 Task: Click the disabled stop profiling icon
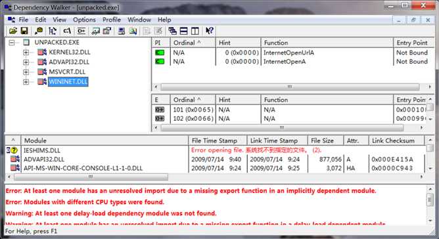coord(158,31)
